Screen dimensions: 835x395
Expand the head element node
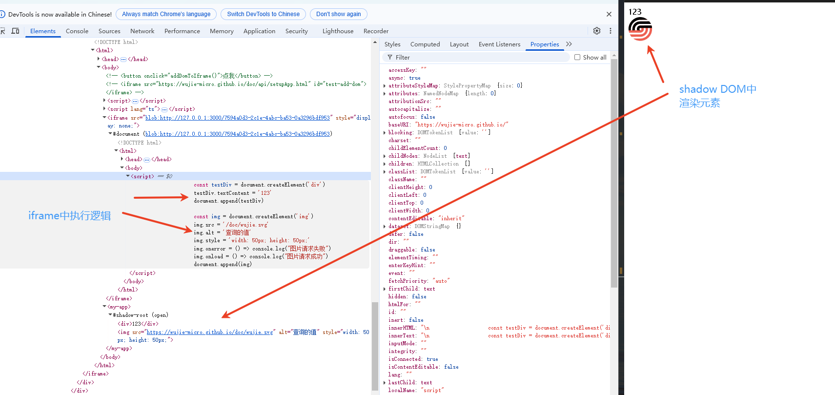(99, 59)
